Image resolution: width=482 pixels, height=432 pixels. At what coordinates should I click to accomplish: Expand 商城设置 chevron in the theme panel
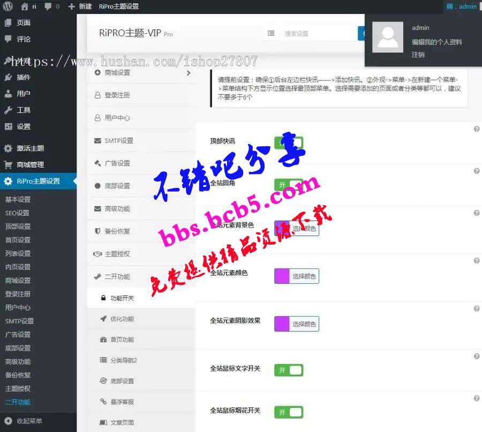pos(189,73)
